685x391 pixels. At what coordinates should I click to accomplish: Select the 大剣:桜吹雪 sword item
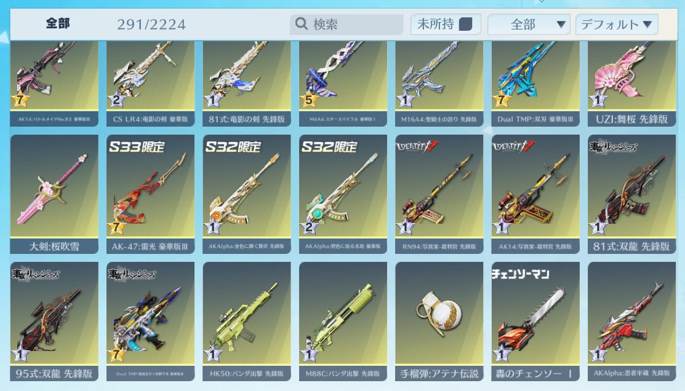click(x=54, y=194)
